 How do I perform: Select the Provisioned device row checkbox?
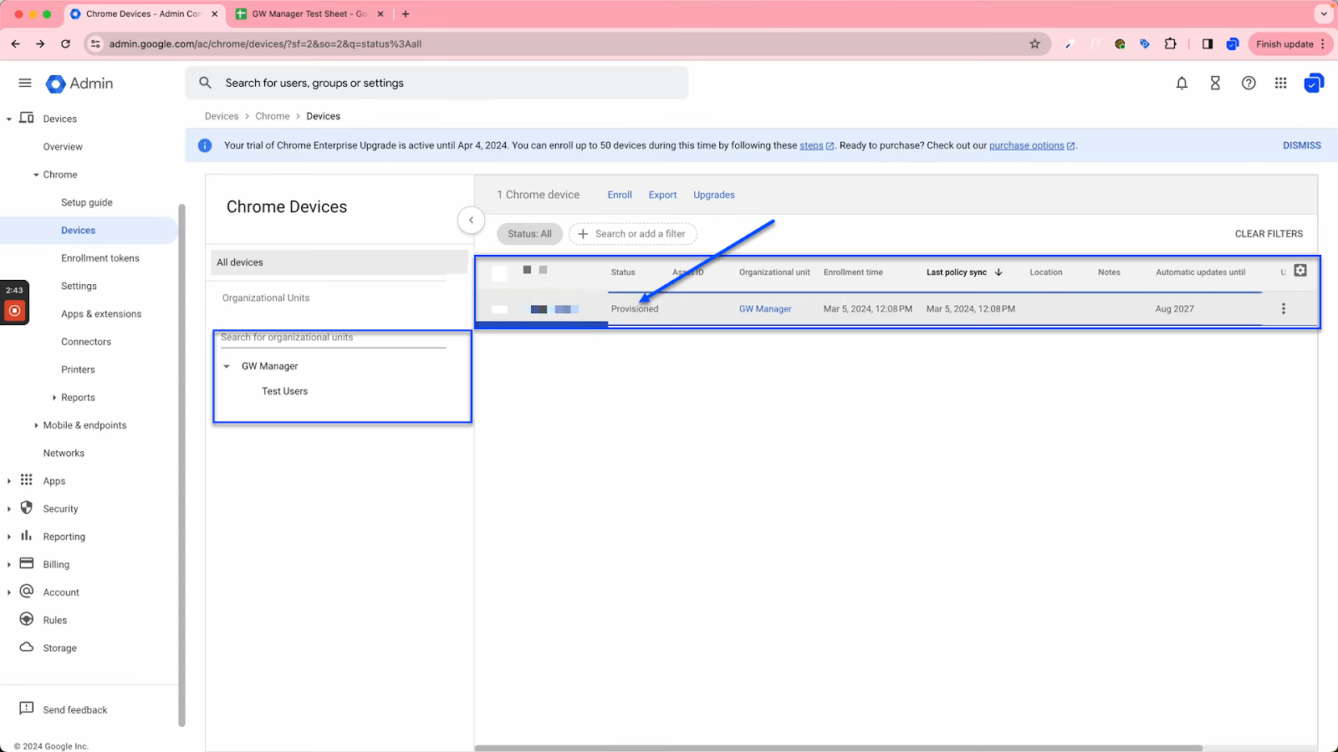(x=499, y=309)
